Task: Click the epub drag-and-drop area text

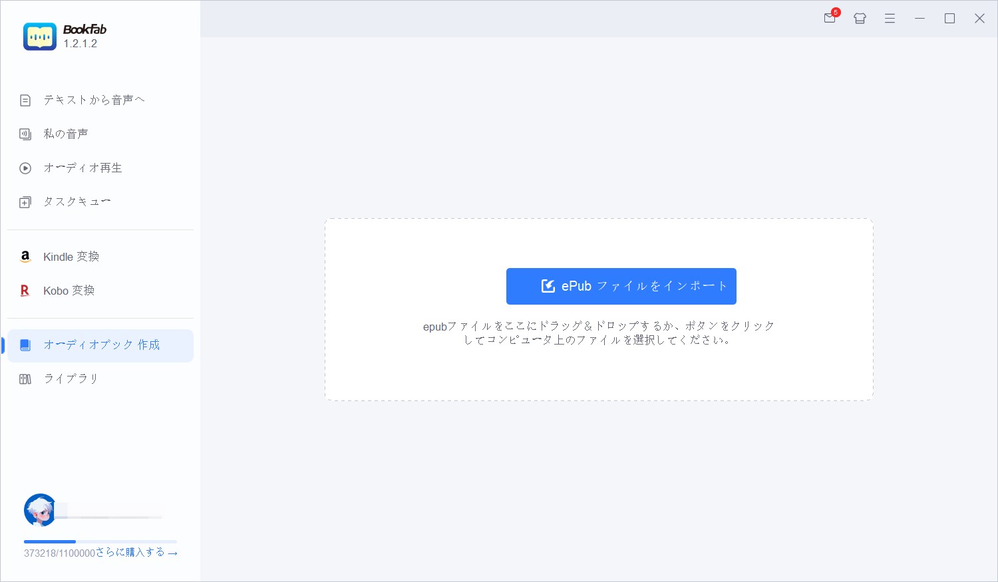Action: [599, 333]
